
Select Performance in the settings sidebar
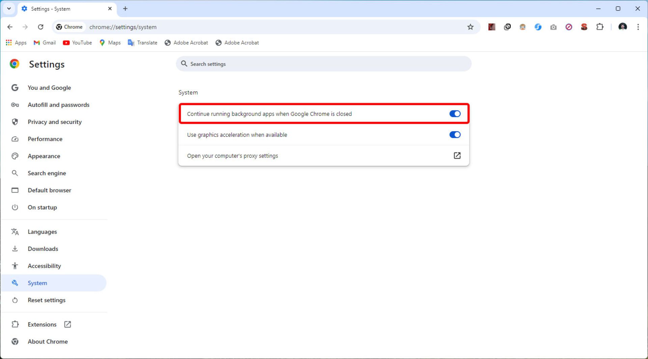(45, 139)
